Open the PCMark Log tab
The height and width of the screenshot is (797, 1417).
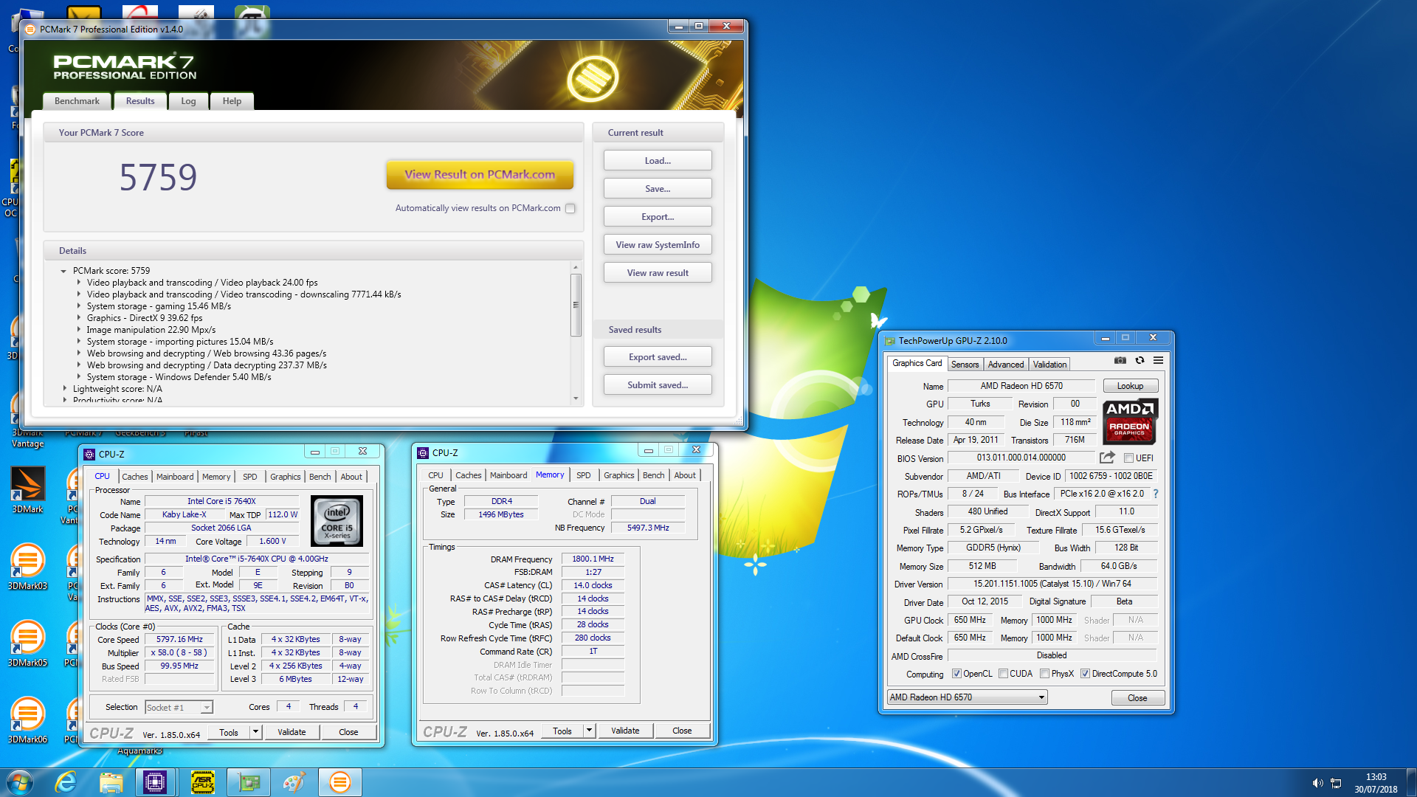click(x=188, y=101)
